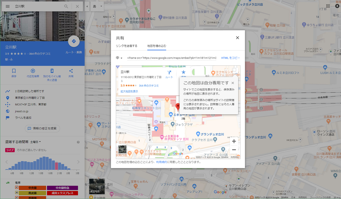Viewport: 341px width, 199px height.
Task: Click the star save icon in preview
Action: click(183, 73)
